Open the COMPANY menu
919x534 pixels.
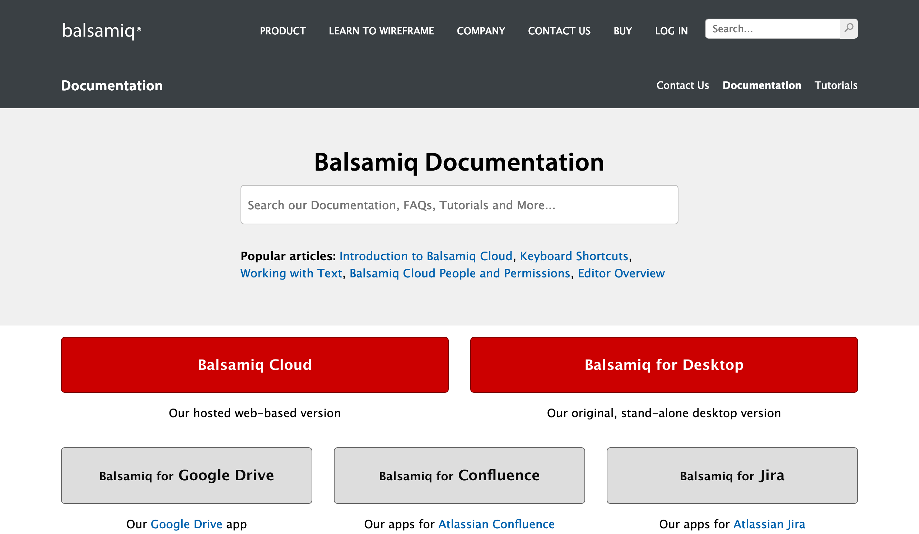point(481,31)
